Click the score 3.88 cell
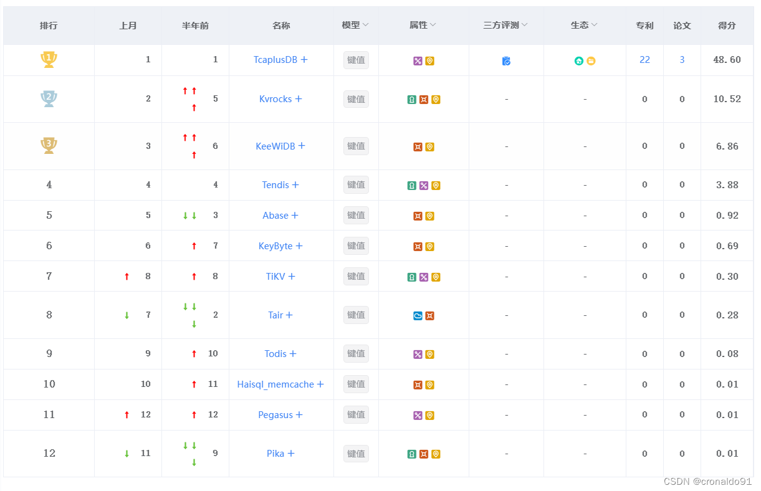Viewport: 761px width, 491px height. tap(727, 185)
